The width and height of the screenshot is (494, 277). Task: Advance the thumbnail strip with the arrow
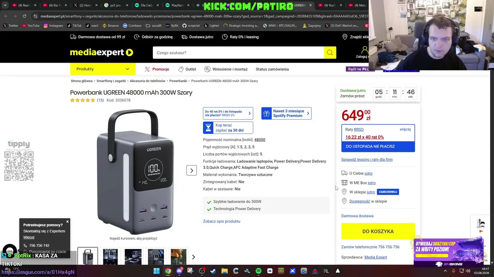tap(193, 257)
